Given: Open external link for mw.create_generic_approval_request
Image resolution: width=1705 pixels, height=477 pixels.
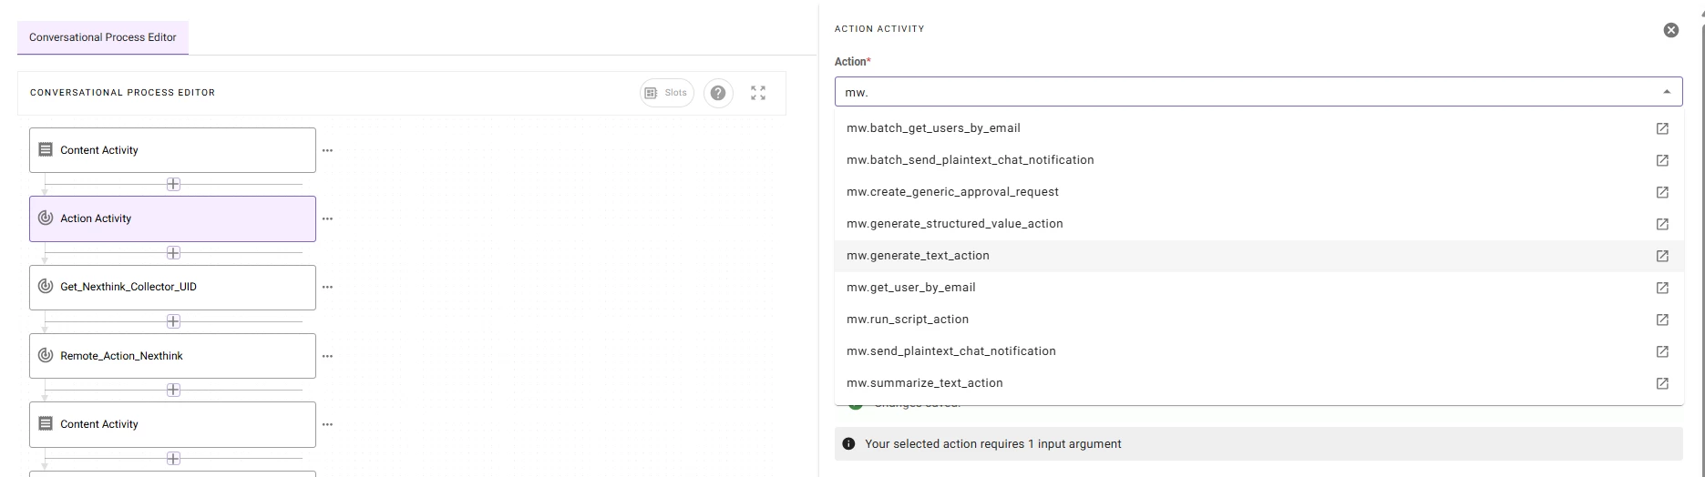Looking at the screenshot, I should 1662,192.
